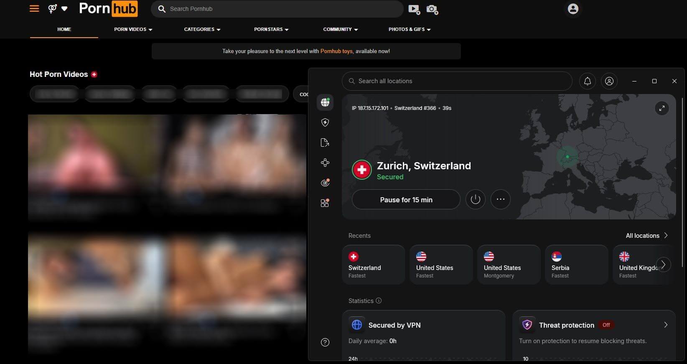Open the hamburger menu on the website
687x364 pixels.
pyautogui.click(x=34, y=8)
